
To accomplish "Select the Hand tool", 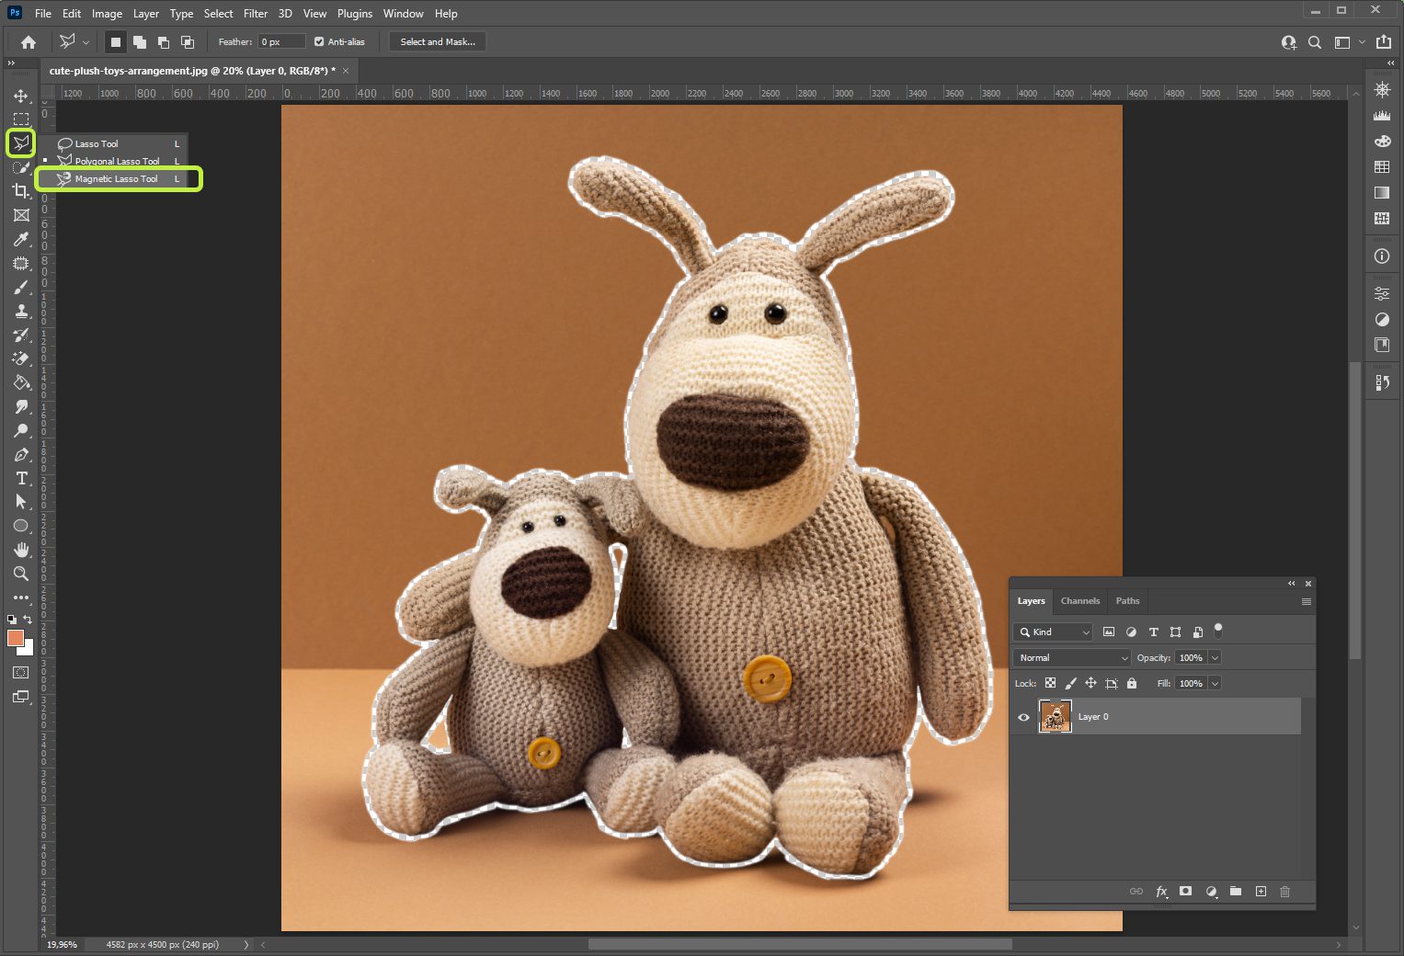I will tap(21, 550).
